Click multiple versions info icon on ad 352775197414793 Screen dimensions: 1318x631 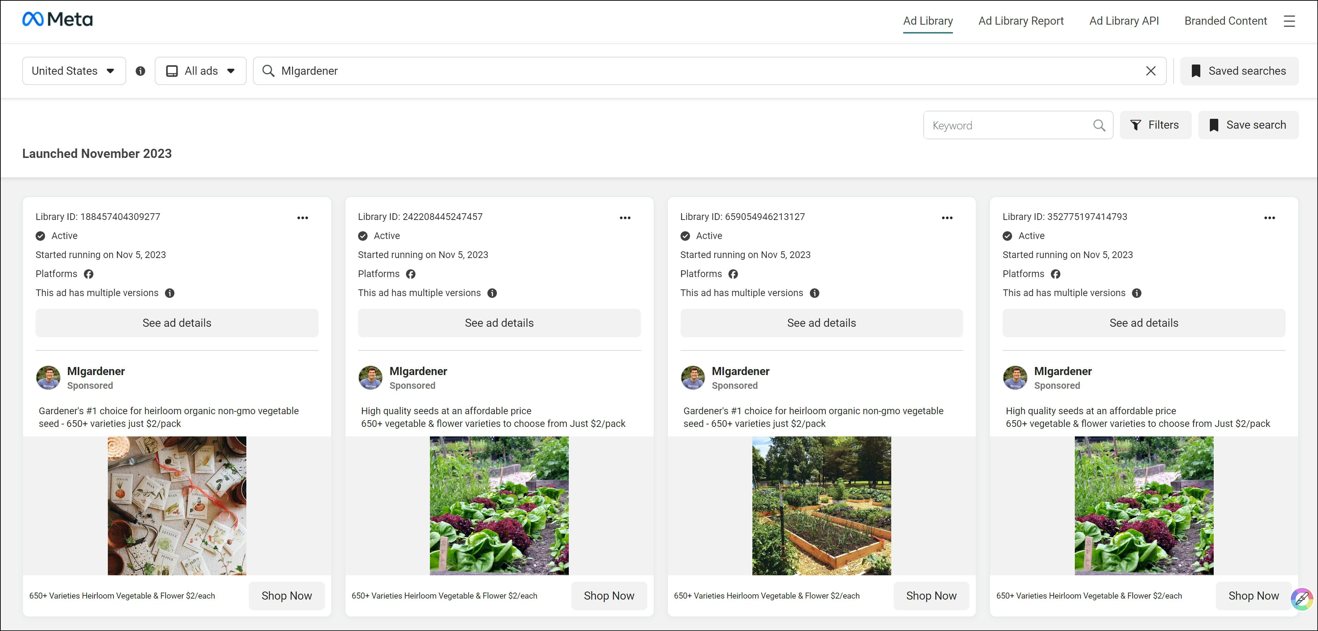click(x=1137, y=293)
